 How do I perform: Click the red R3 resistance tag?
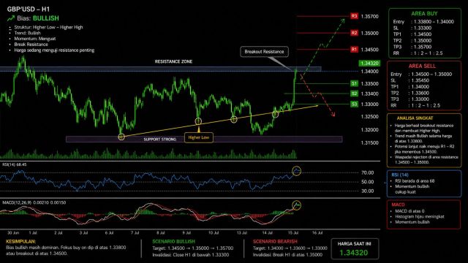(x=354, y=16)
